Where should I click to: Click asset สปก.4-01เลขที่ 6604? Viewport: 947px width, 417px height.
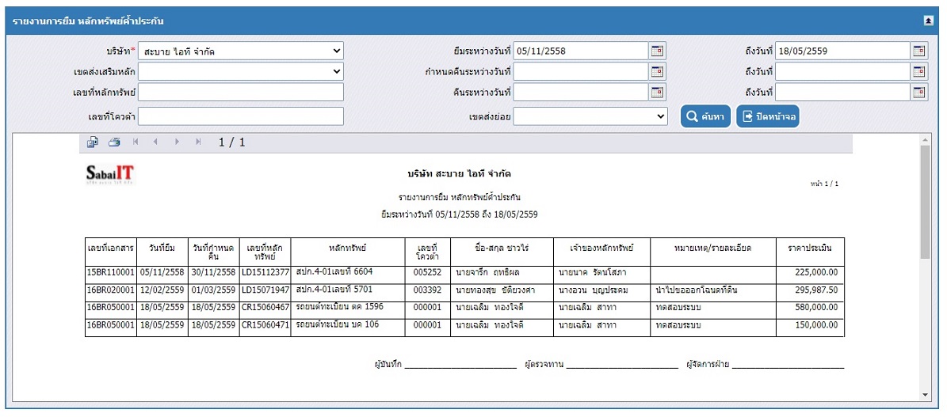(x=334, y=271)
